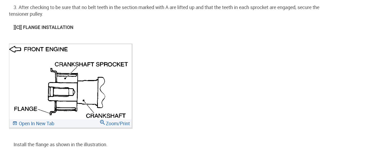Viewport: 370px width, 151px height.
Task: Click the 'tensioner pulley' words in step 3
Action: pos(26,14)
